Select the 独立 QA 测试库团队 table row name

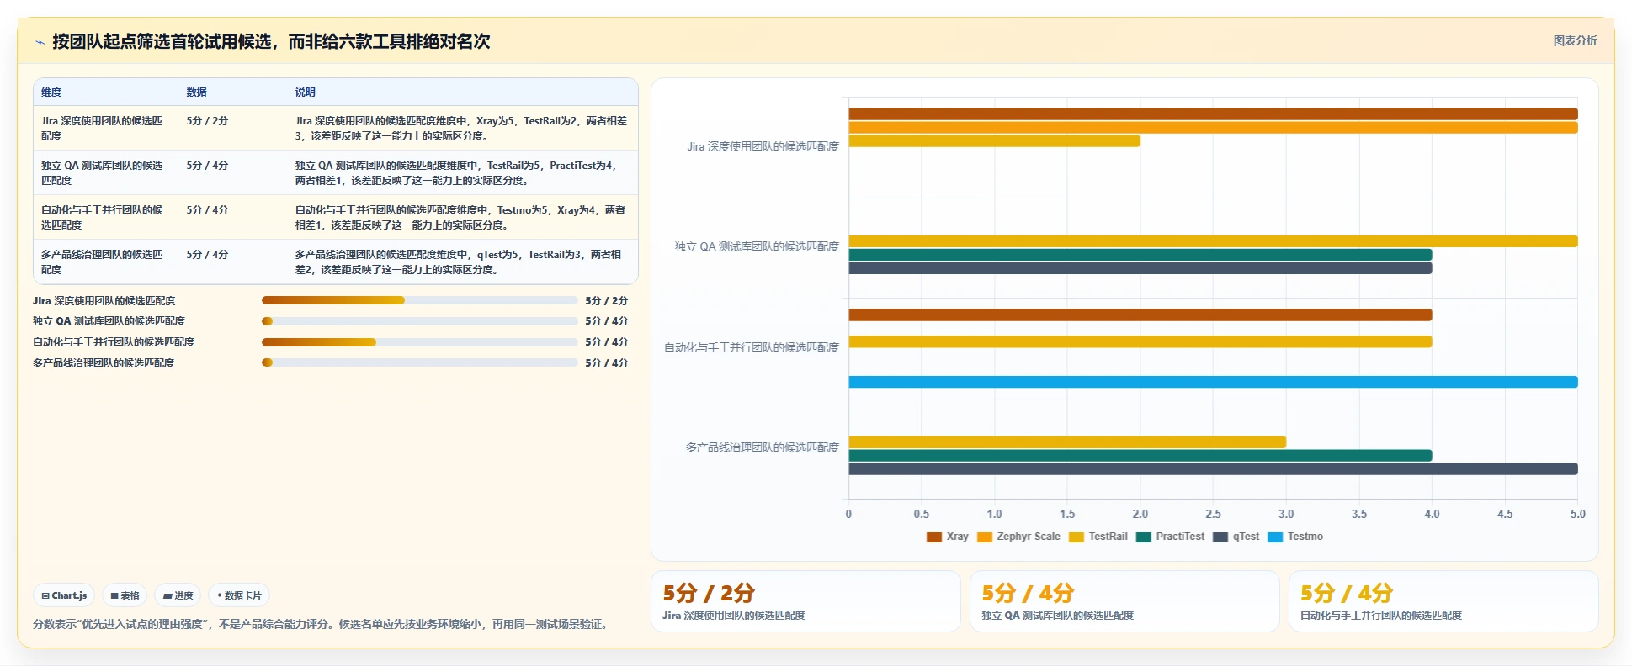point(102,173)
